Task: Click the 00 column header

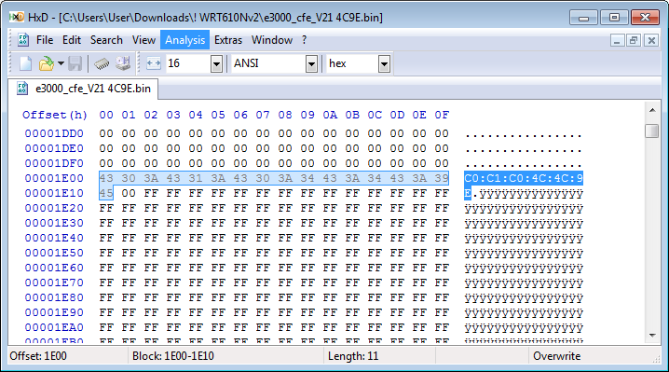Action: click(106, 115)
